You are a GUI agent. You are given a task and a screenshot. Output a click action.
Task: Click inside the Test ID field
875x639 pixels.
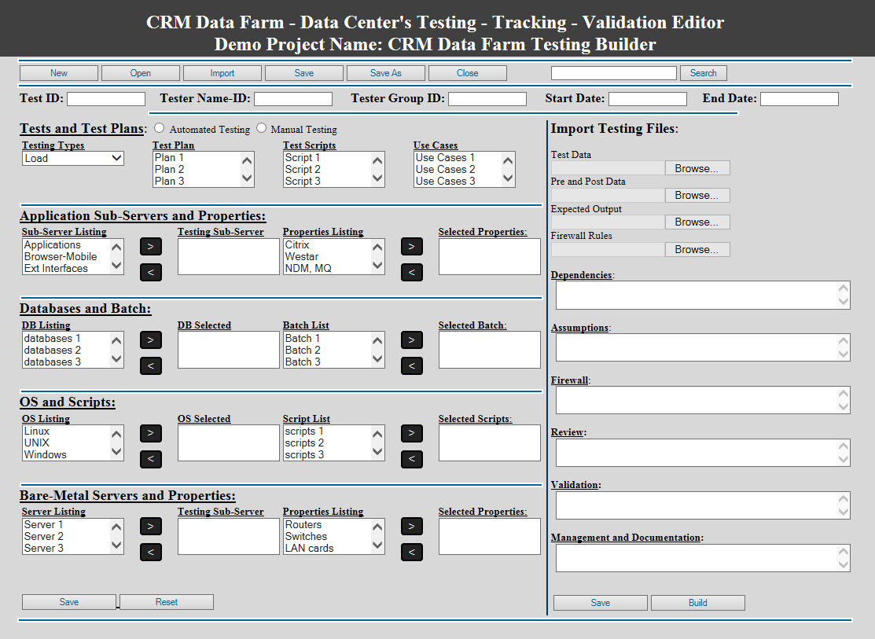tap(105, 98)
